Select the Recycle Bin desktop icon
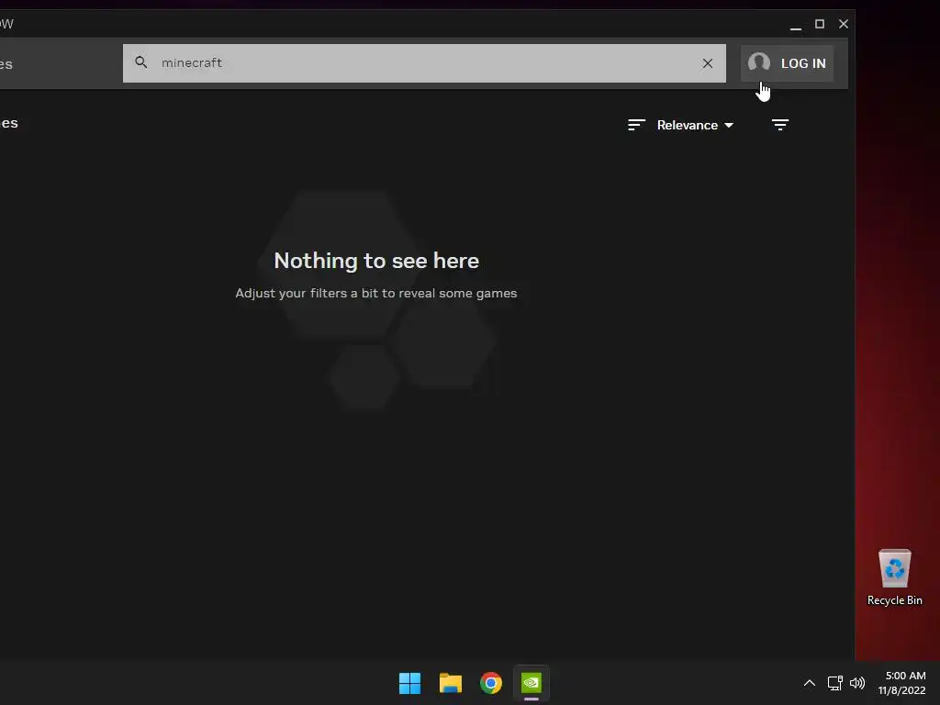This screenshot has width=940, height=705. pyautogui.click(x=894, y=577)
